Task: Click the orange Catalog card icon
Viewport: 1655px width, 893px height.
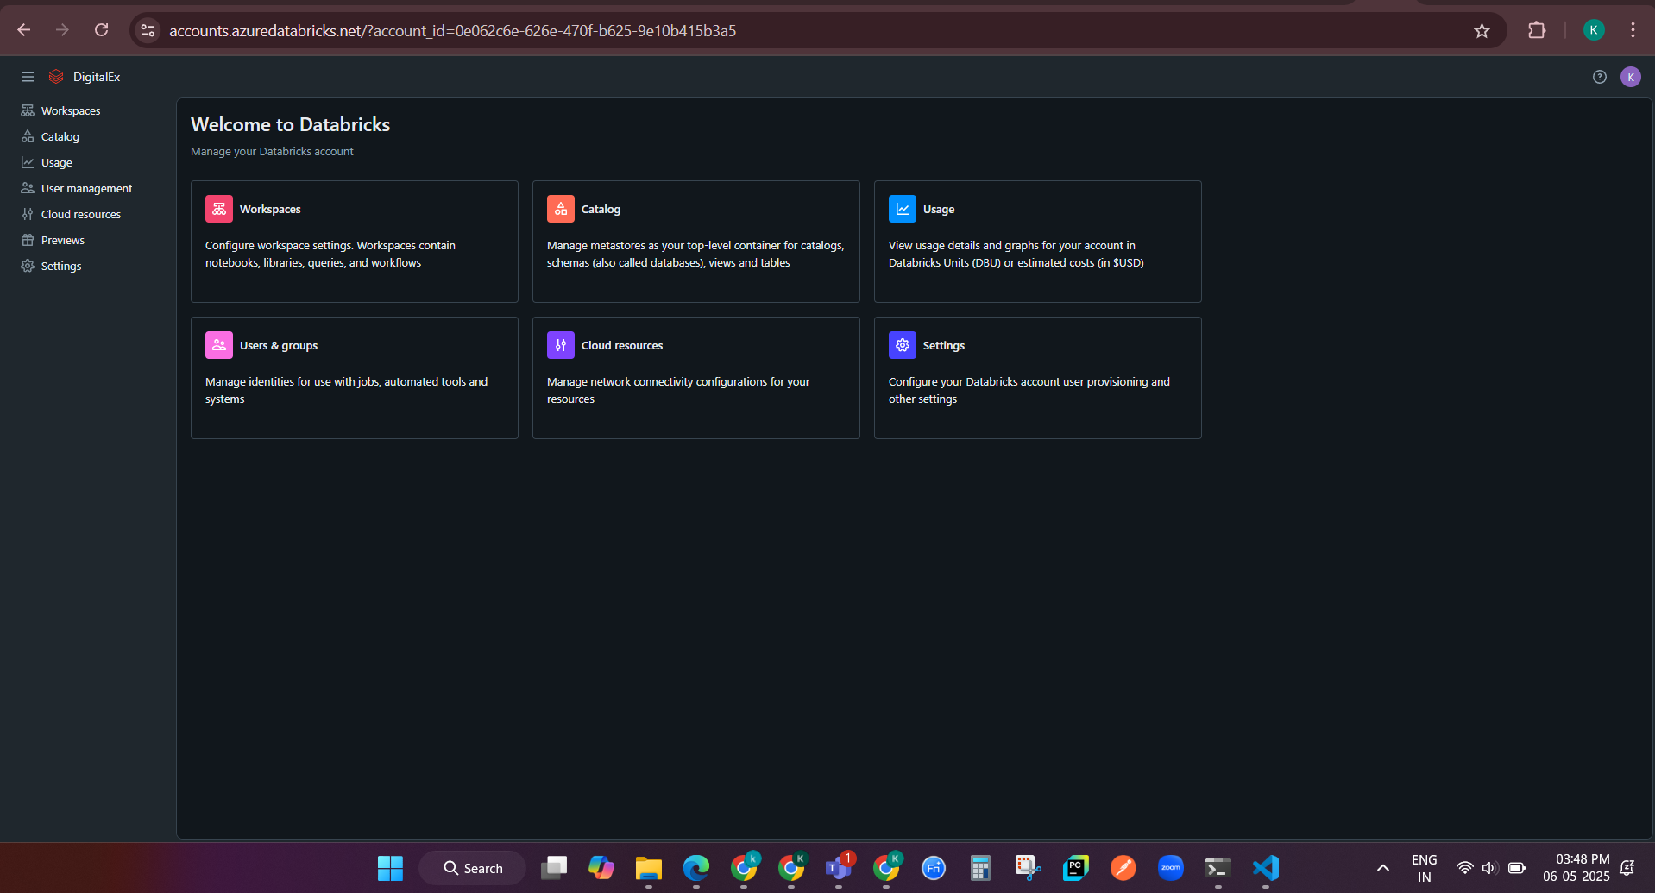Action: (x=561, y=209)
